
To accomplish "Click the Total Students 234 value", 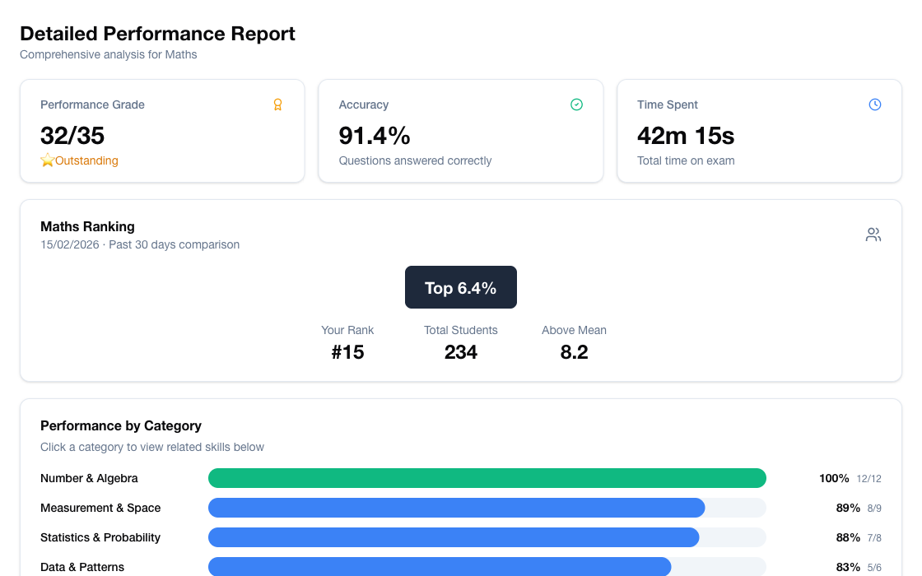I will tap(460, 352).
